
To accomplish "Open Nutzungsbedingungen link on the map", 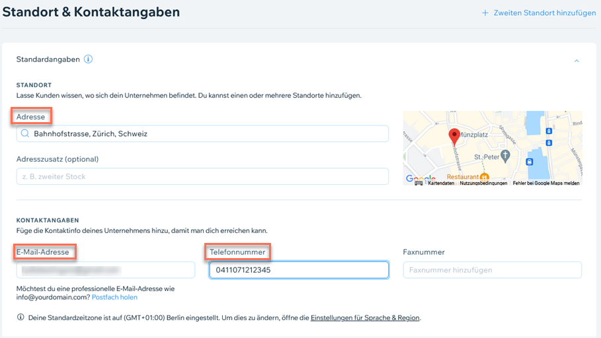I will [483, 184].
